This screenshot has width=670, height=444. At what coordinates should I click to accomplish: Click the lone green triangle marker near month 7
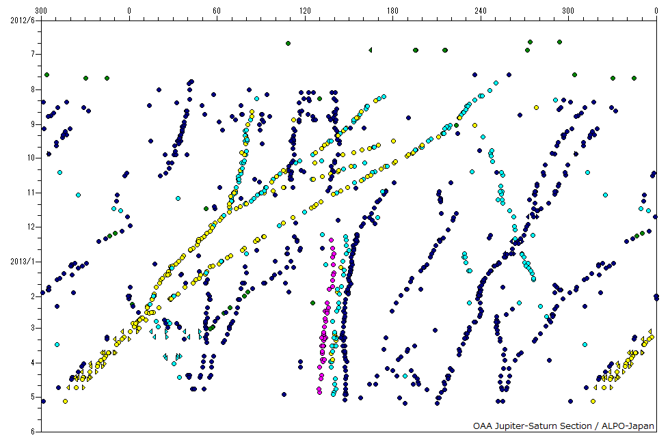pyautogui.click(x=370, y=50)
